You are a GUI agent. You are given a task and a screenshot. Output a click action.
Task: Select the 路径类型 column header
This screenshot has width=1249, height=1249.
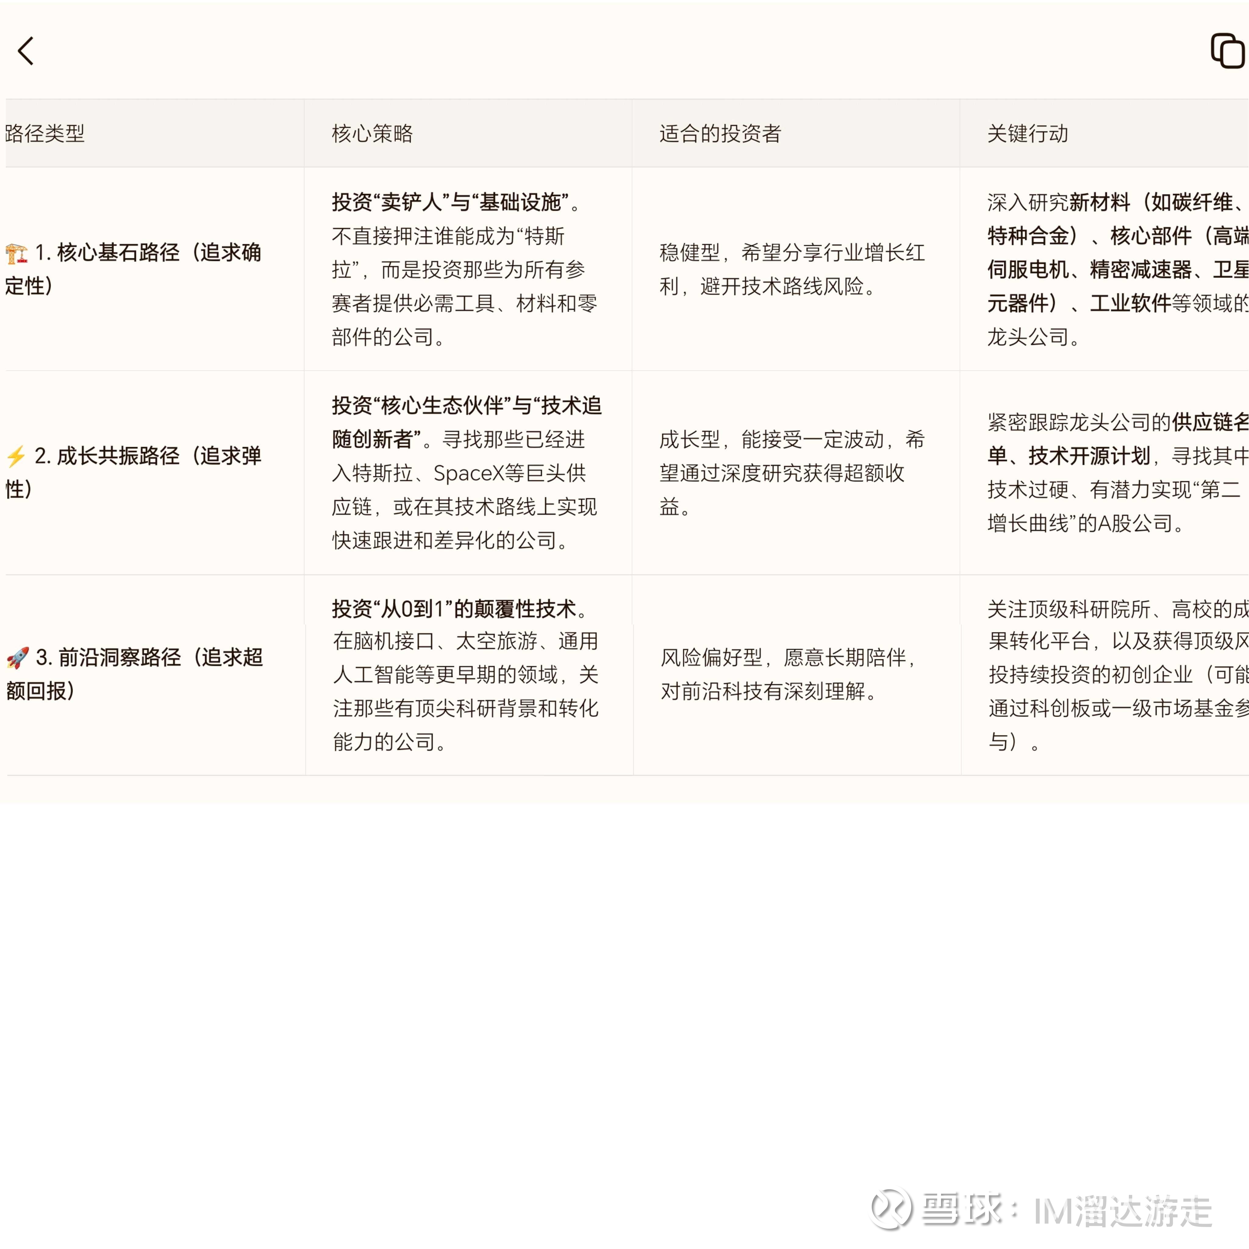(x=45, y=134)
